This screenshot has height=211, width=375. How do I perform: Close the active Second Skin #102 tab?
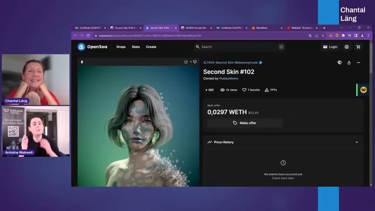(x=176, y=28)
